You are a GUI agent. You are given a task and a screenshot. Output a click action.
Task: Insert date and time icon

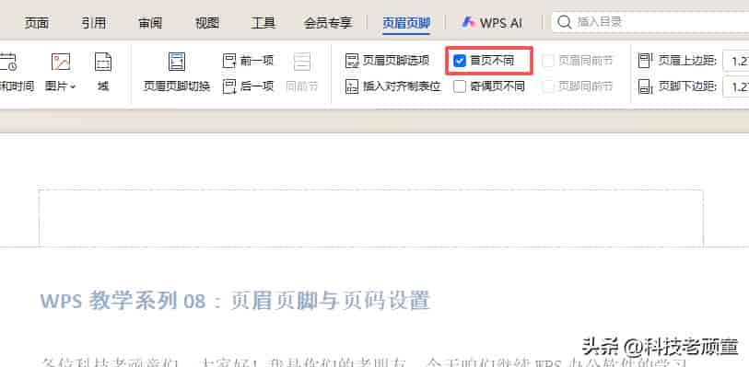8,62
